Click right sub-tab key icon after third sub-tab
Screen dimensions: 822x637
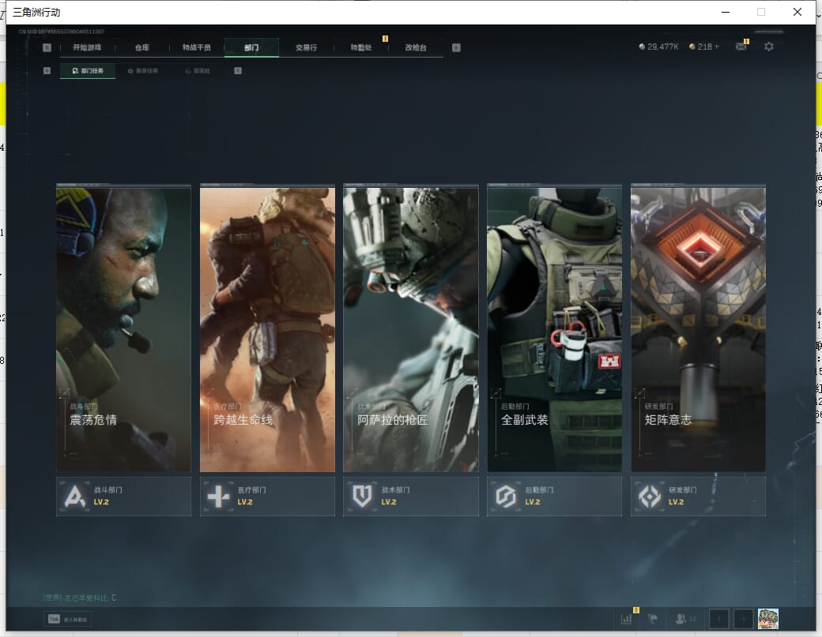coord(237,71)
